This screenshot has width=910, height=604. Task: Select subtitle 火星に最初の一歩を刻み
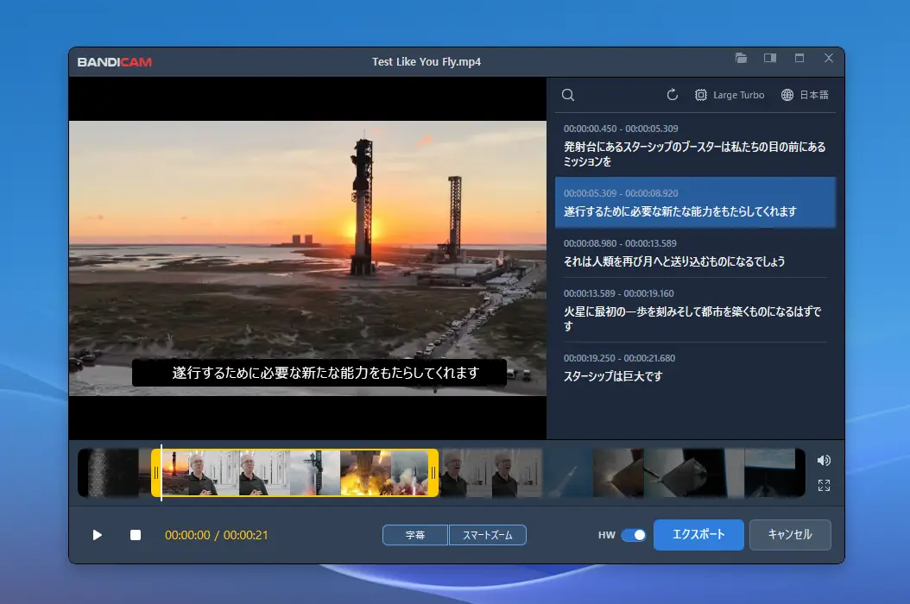[x=695, y=310]
